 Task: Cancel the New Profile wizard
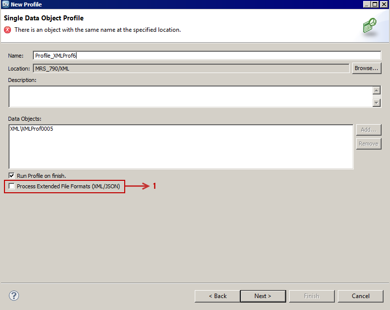pyautogui.click(x=360, y=296)
